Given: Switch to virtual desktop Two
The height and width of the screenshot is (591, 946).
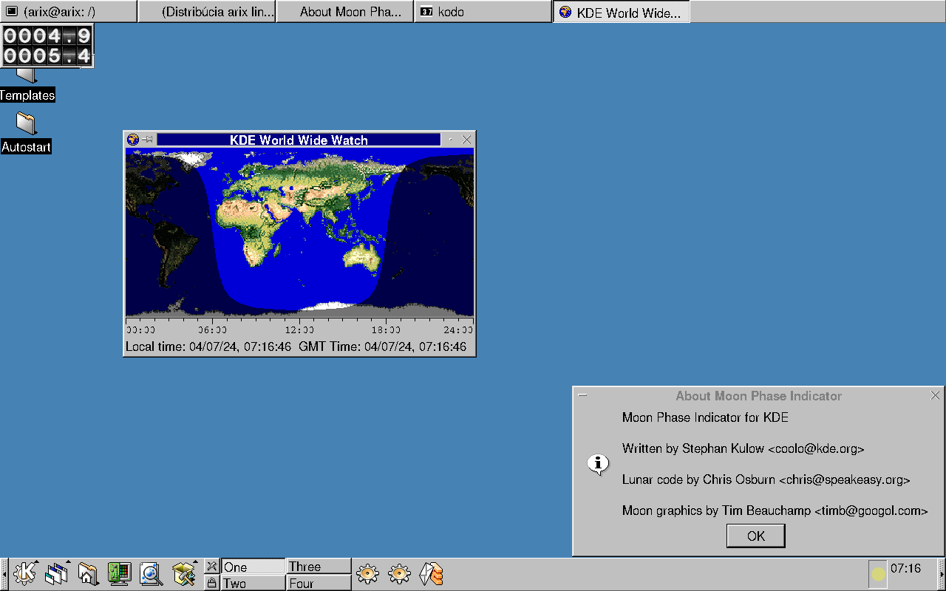Looking at the screenshot, I should click(253, 583).
